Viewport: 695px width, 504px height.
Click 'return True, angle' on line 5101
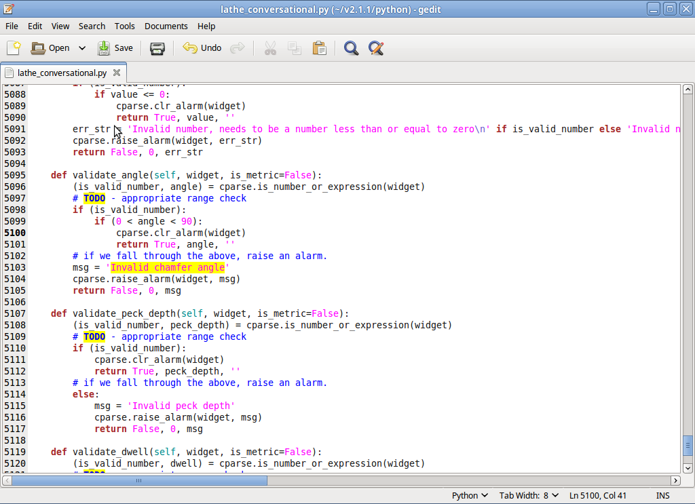pyautogui.click(x=165, y=244)
